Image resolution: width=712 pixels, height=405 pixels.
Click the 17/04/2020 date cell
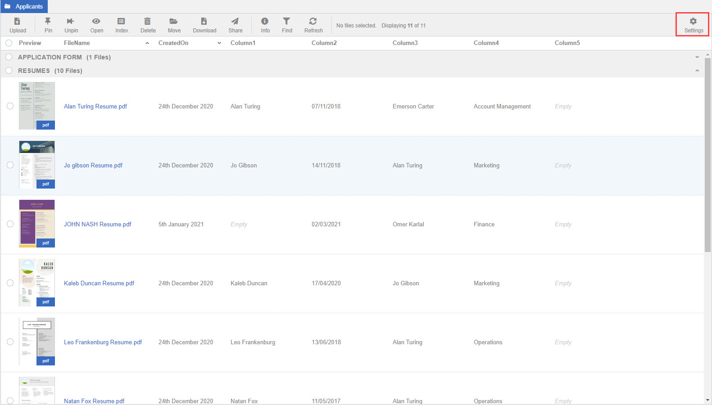326,283
